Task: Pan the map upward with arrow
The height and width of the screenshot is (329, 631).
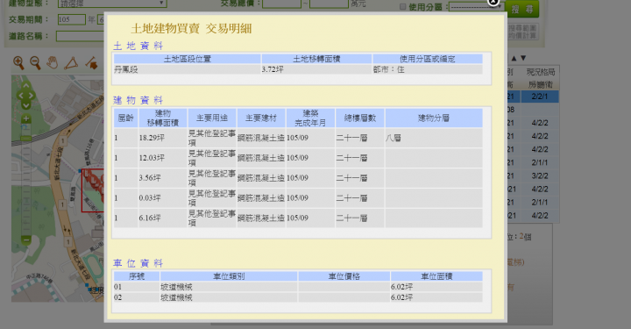Action: [x=25, y=86]
